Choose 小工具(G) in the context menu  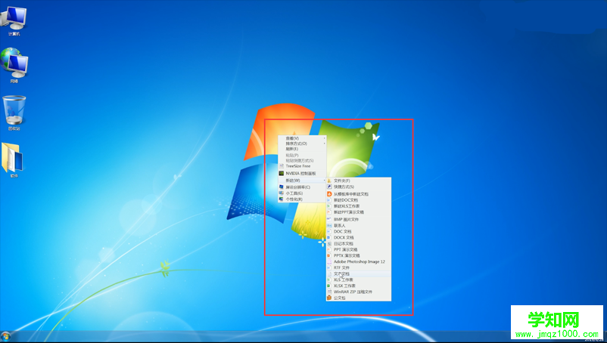(302, 193)
